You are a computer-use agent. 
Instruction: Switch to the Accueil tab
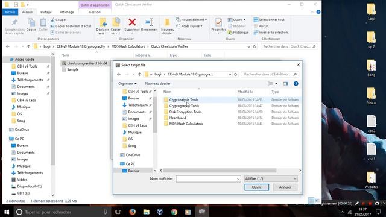tap(27, 12)
